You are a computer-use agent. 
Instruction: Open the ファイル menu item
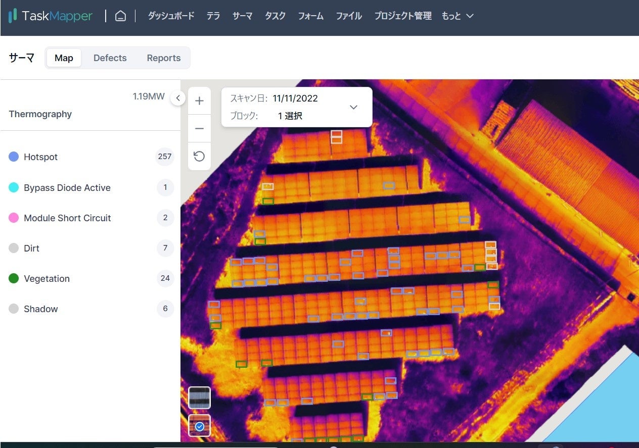(x=349, y=16)
